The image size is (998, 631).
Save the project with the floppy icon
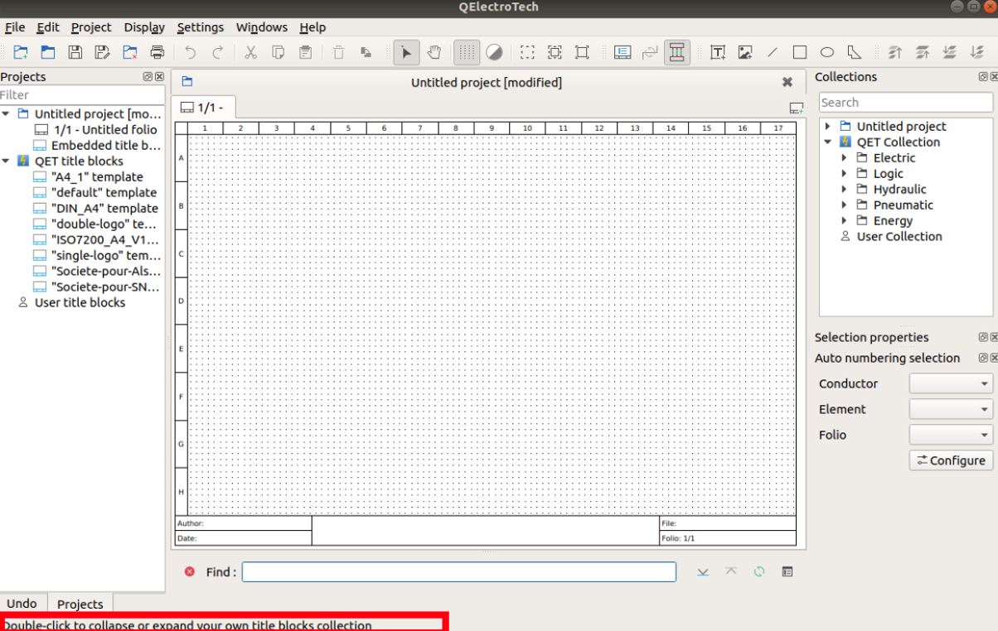pos(75,52)
